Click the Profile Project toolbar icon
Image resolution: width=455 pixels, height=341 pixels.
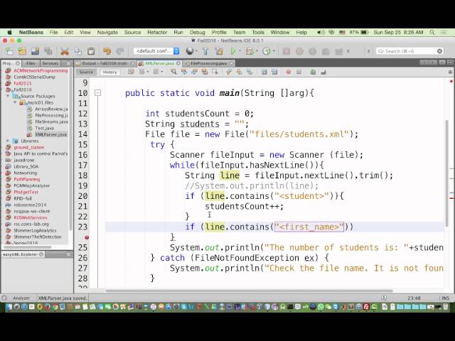tap(266, 51)
